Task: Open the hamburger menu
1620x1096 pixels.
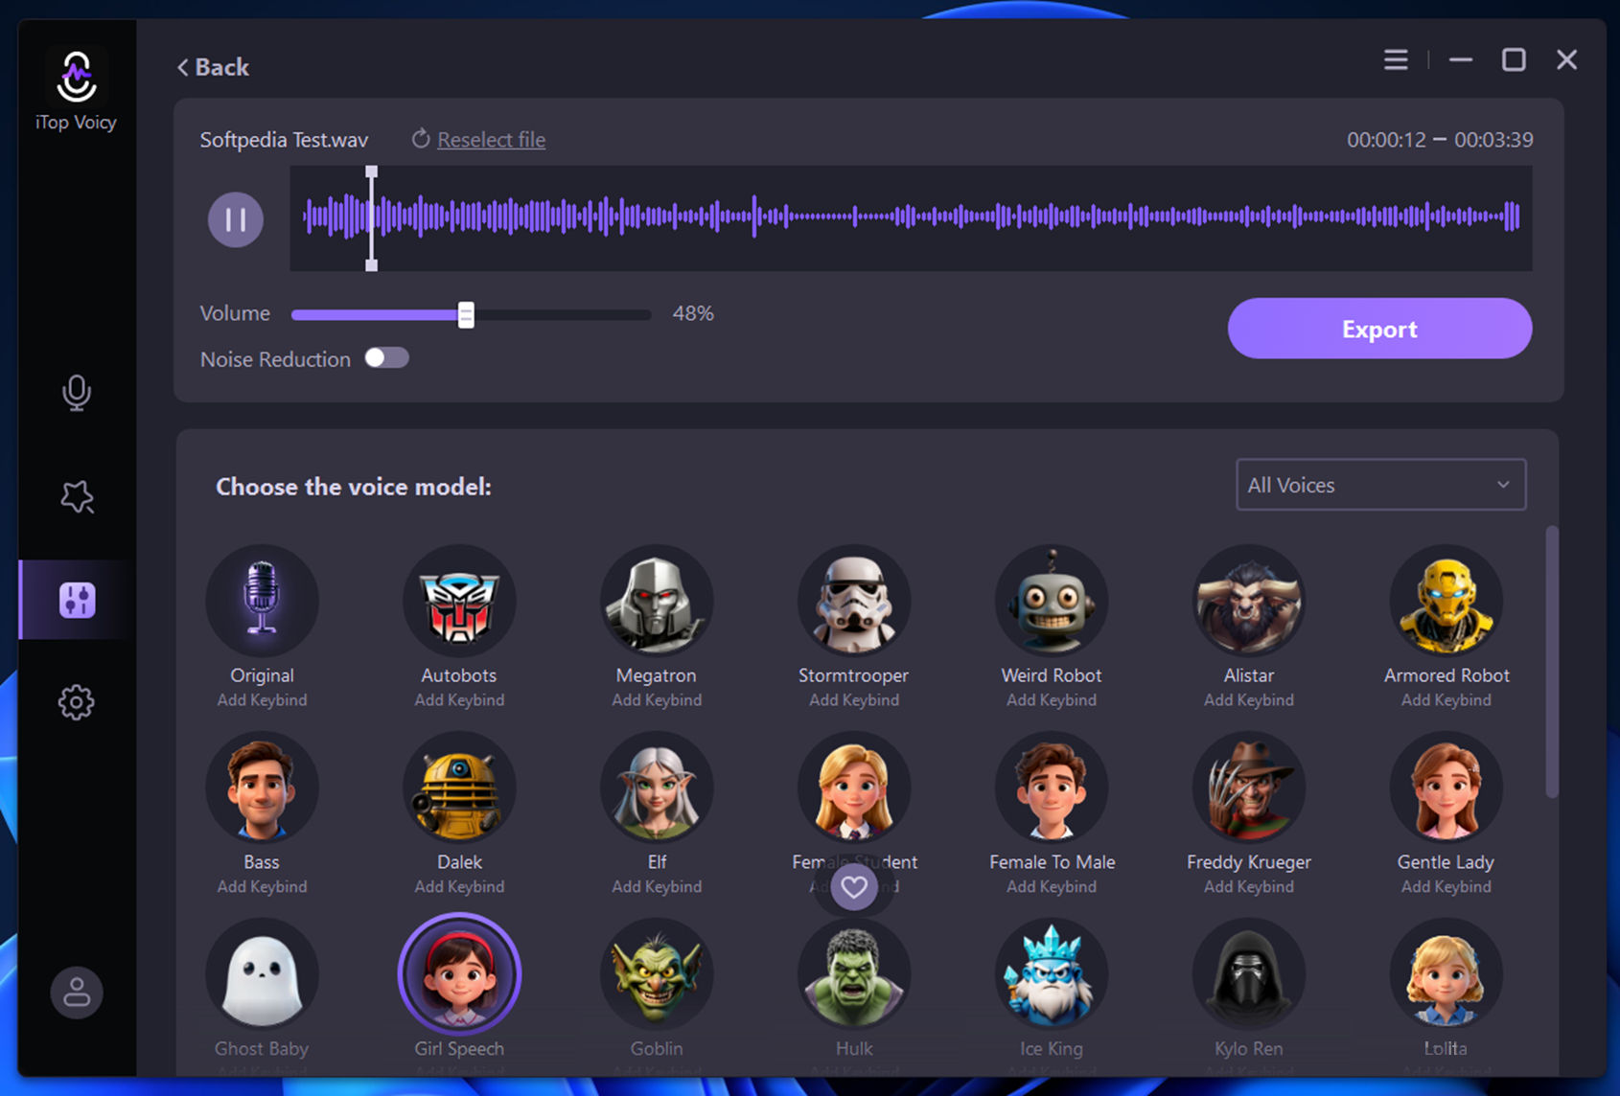Action: pos(1396,60)
